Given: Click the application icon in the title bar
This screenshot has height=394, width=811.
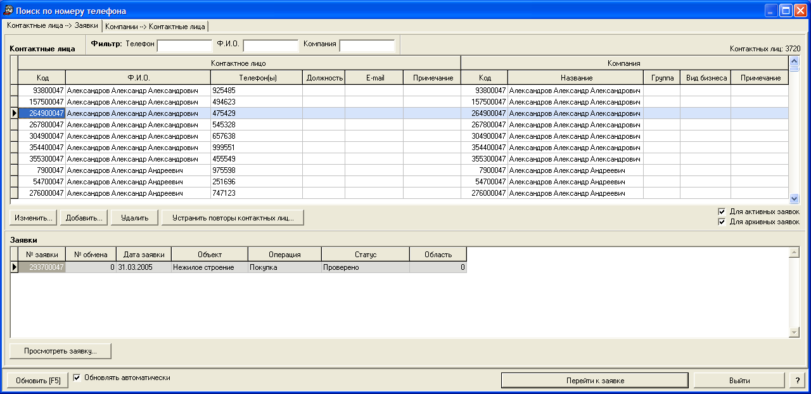Looking at the screenshot, I should point(9,10).
